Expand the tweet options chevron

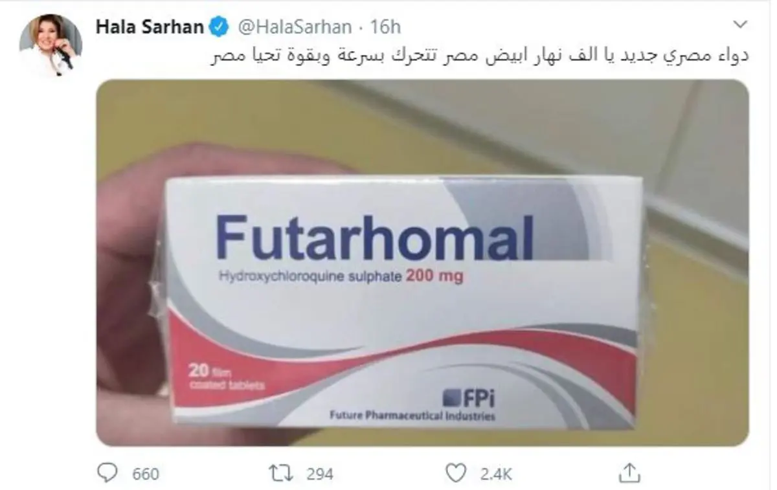pos(739,25)
